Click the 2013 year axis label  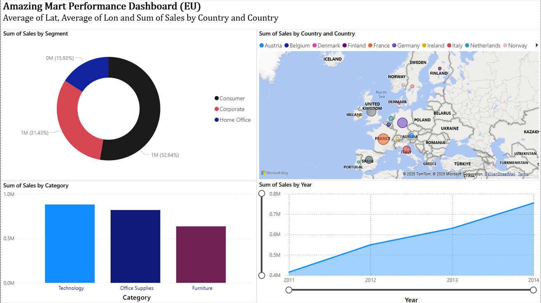[452, 280]
